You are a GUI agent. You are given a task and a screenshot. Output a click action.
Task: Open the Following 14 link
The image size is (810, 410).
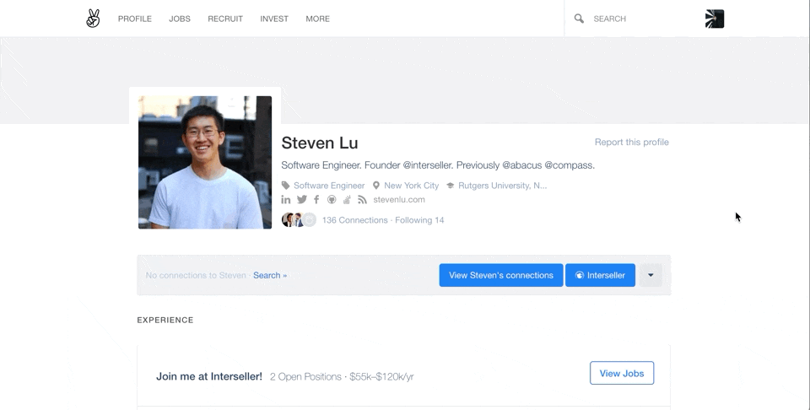(419, 220)
